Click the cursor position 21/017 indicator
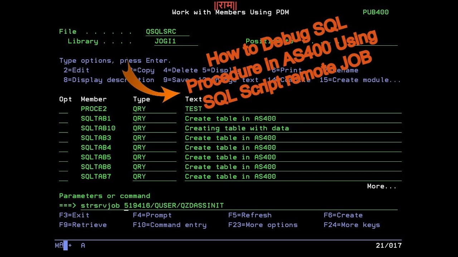The width and height of the screenshot is (458, 257). [x=389, y=246]
